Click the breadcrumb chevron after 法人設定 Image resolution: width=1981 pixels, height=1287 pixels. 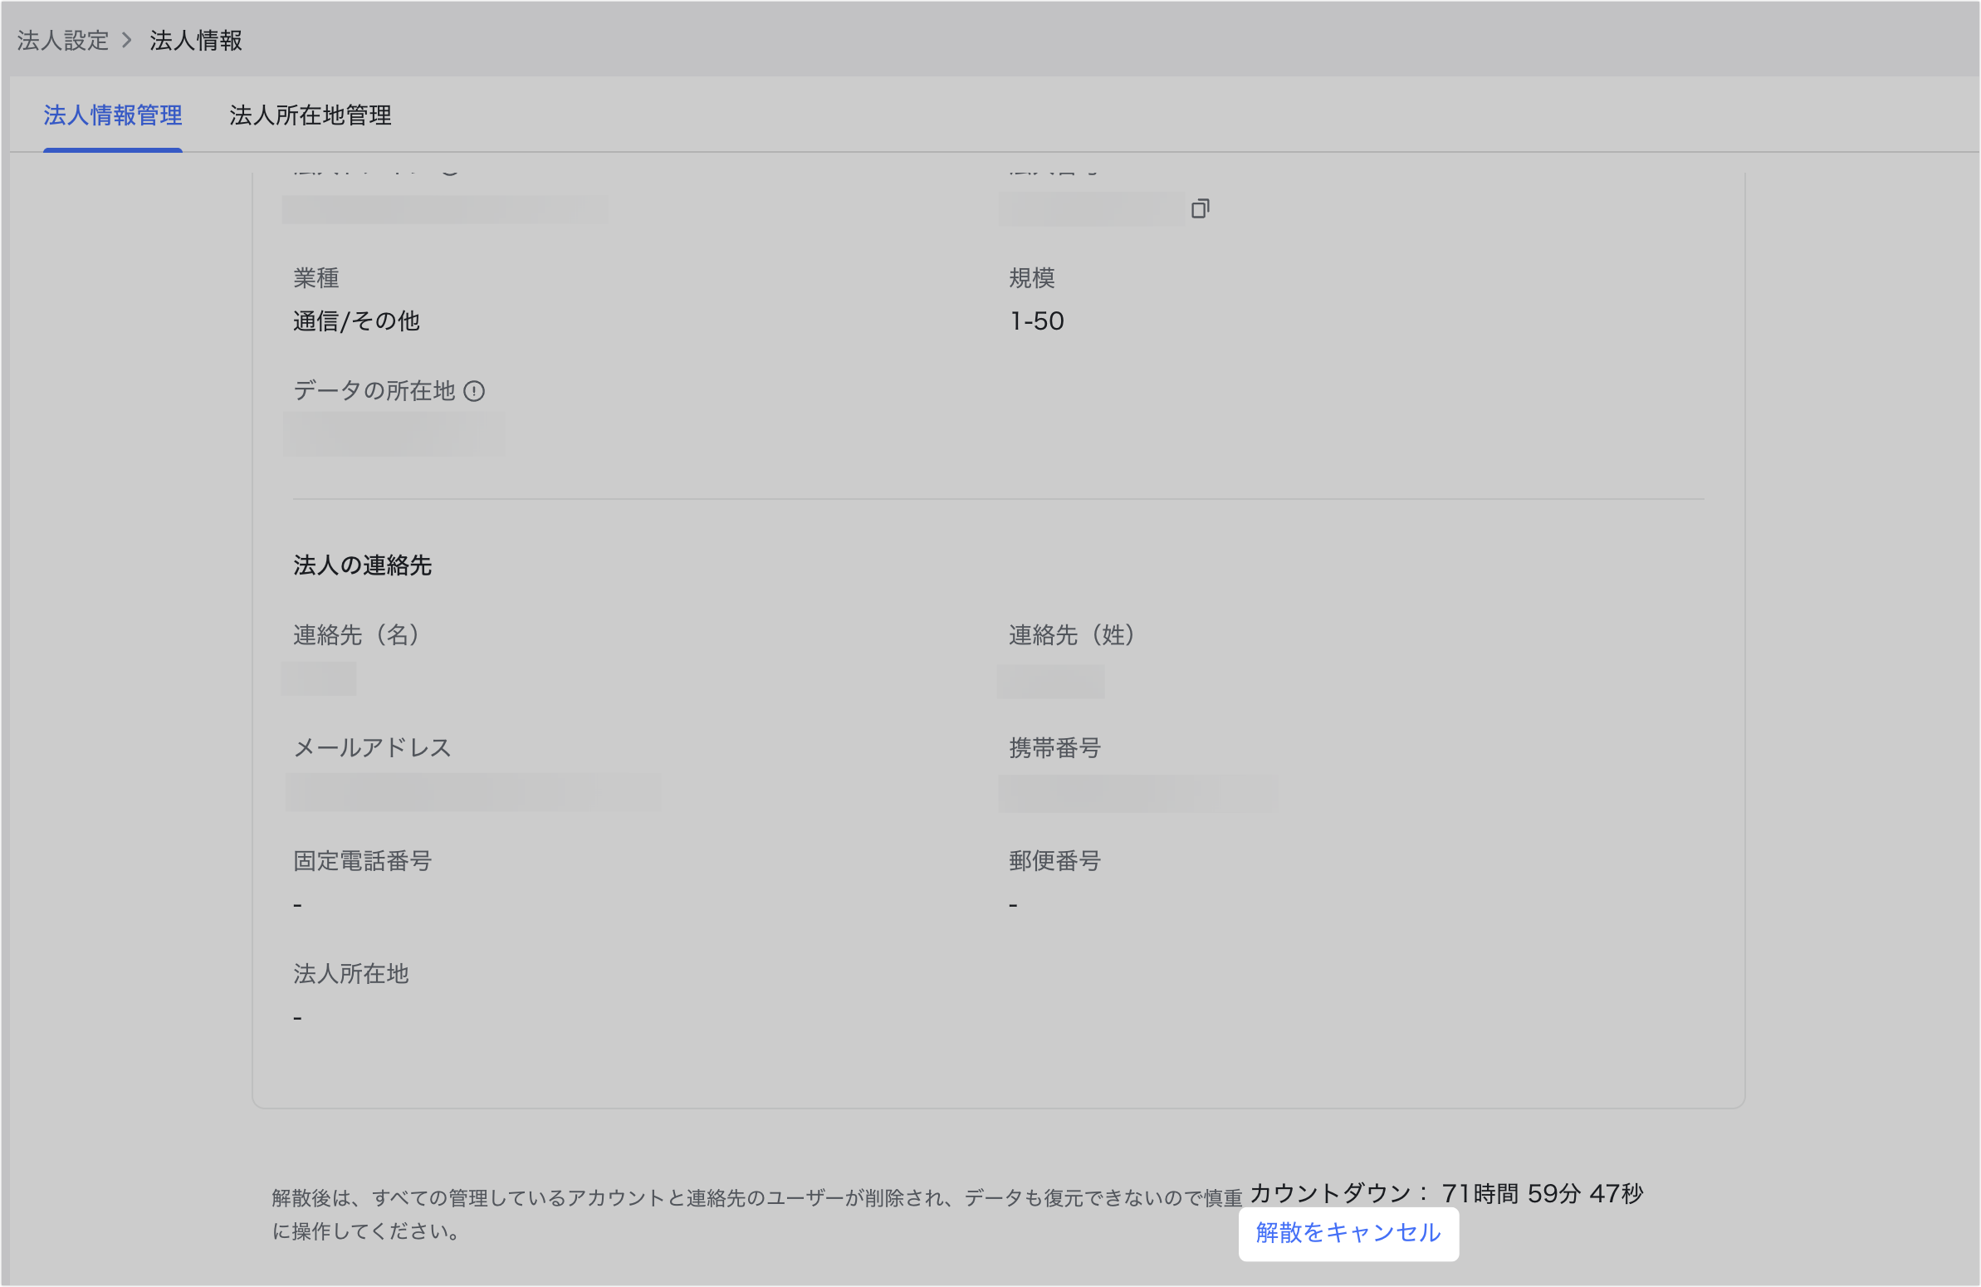[x=127, y=40]
